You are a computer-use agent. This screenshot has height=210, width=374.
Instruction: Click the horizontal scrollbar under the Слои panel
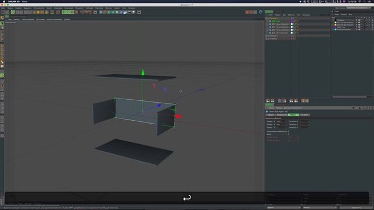click(349, 97)
